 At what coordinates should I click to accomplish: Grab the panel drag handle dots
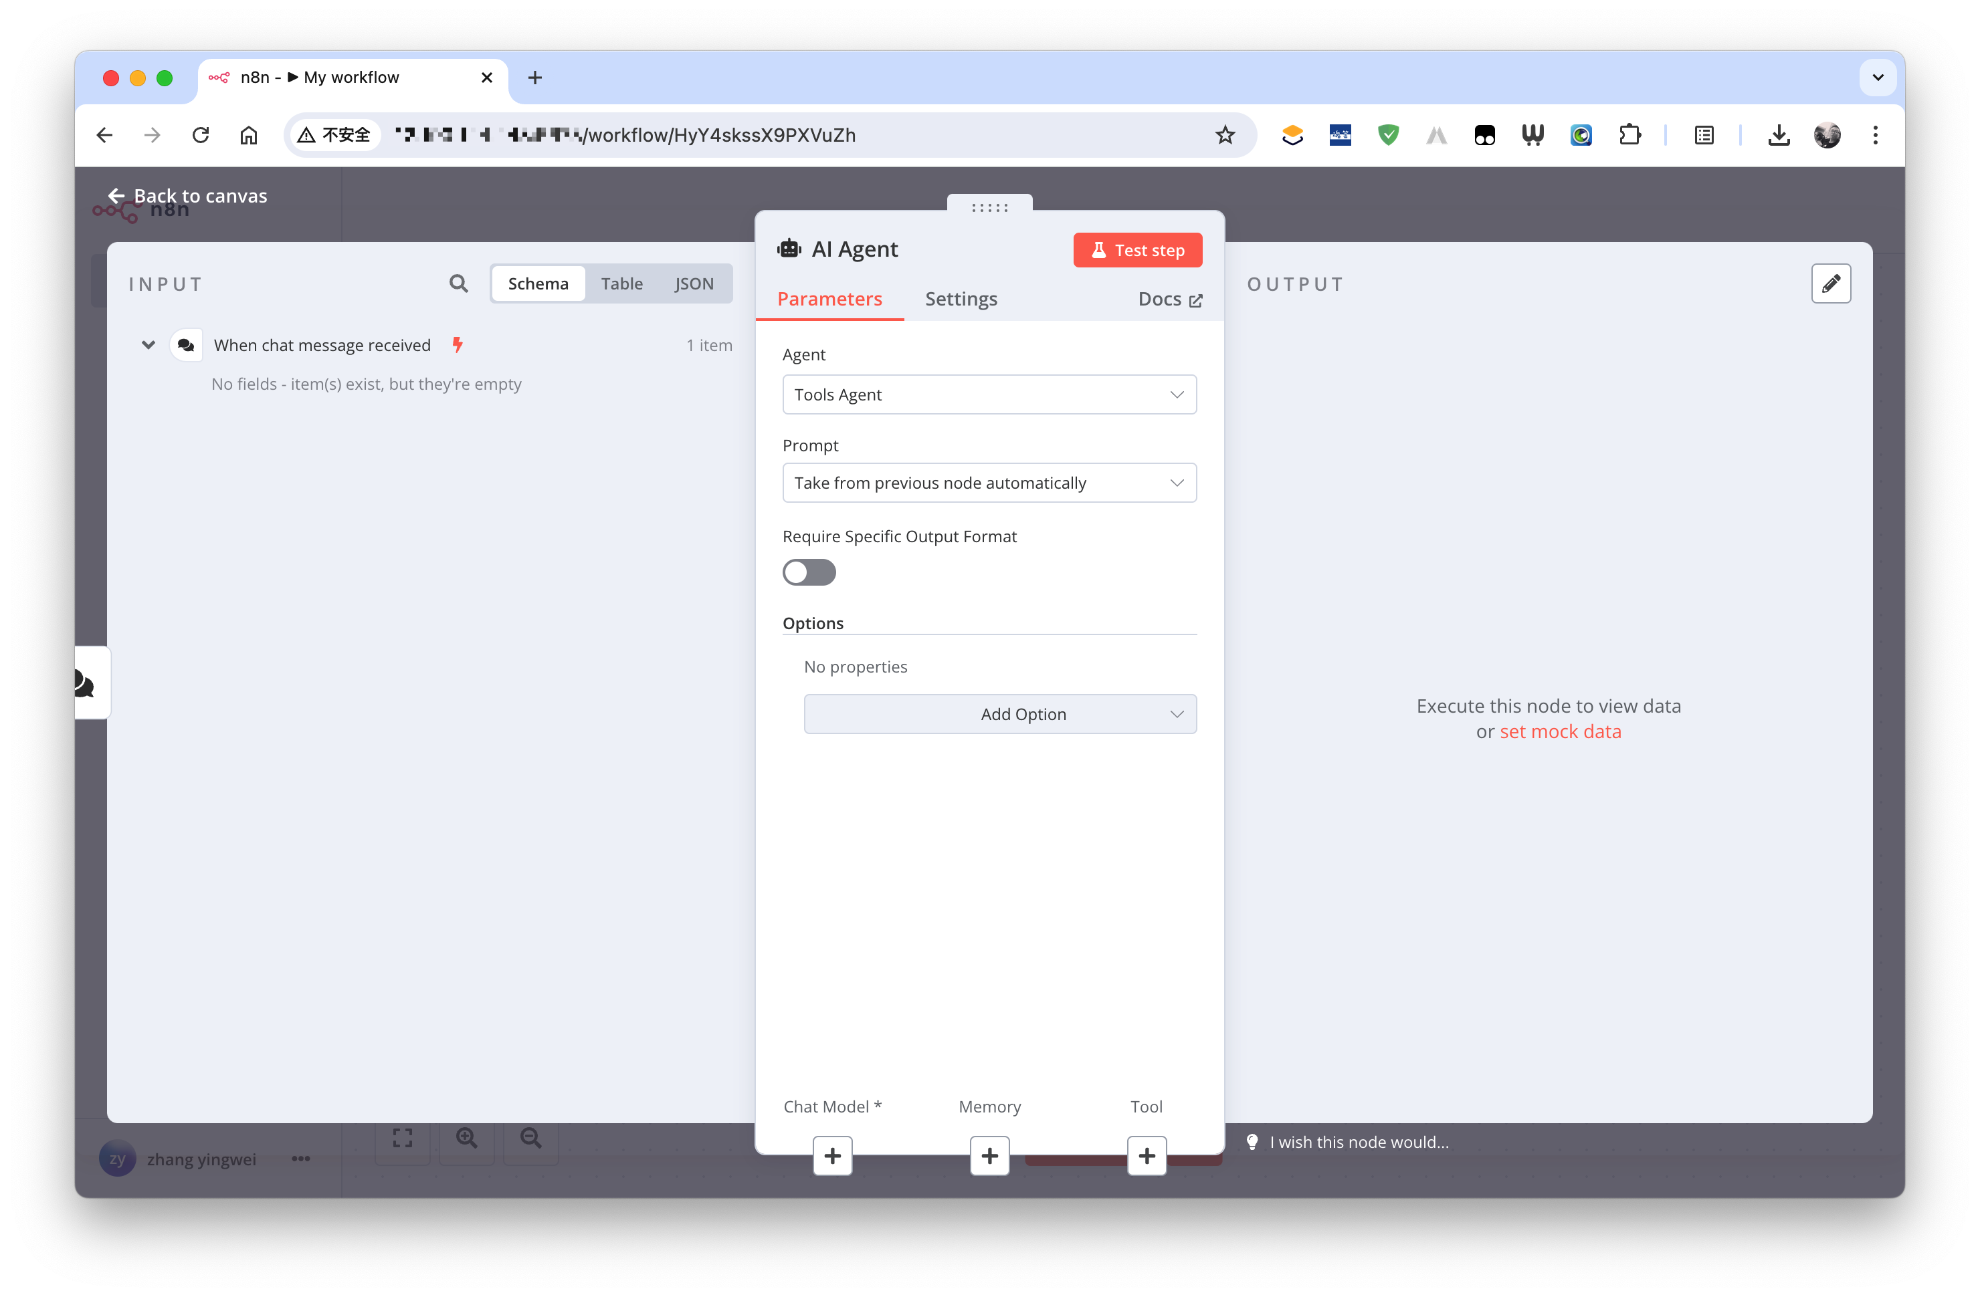(989, 207)
